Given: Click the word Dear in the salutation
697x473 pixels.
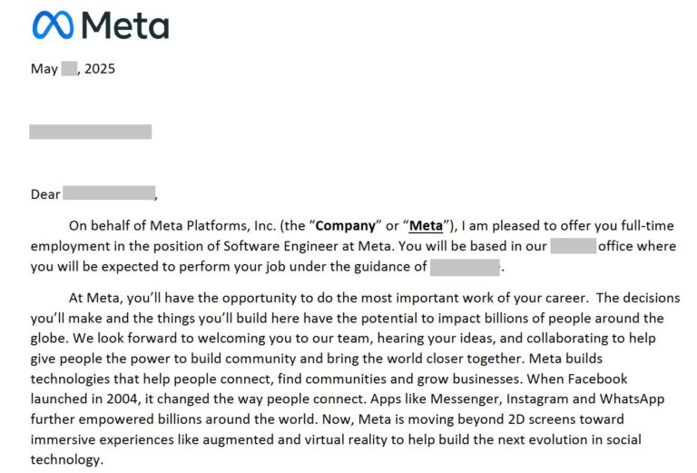Looking at the screenshot, I should click(45, 194).
